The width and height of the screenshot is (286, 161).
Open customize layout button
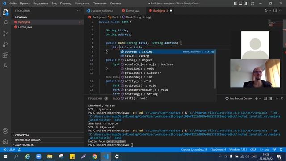pos(252,3)
